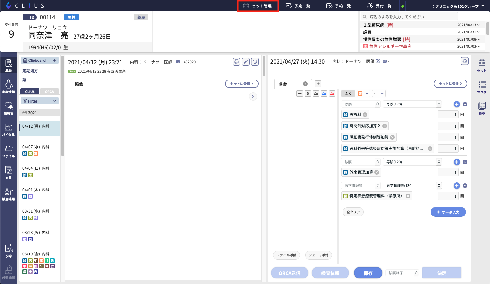Image resolution: width=490 pixels, height=284 pixels.
Task: Open 受付一覧 reception list
Action: (379, 6)
